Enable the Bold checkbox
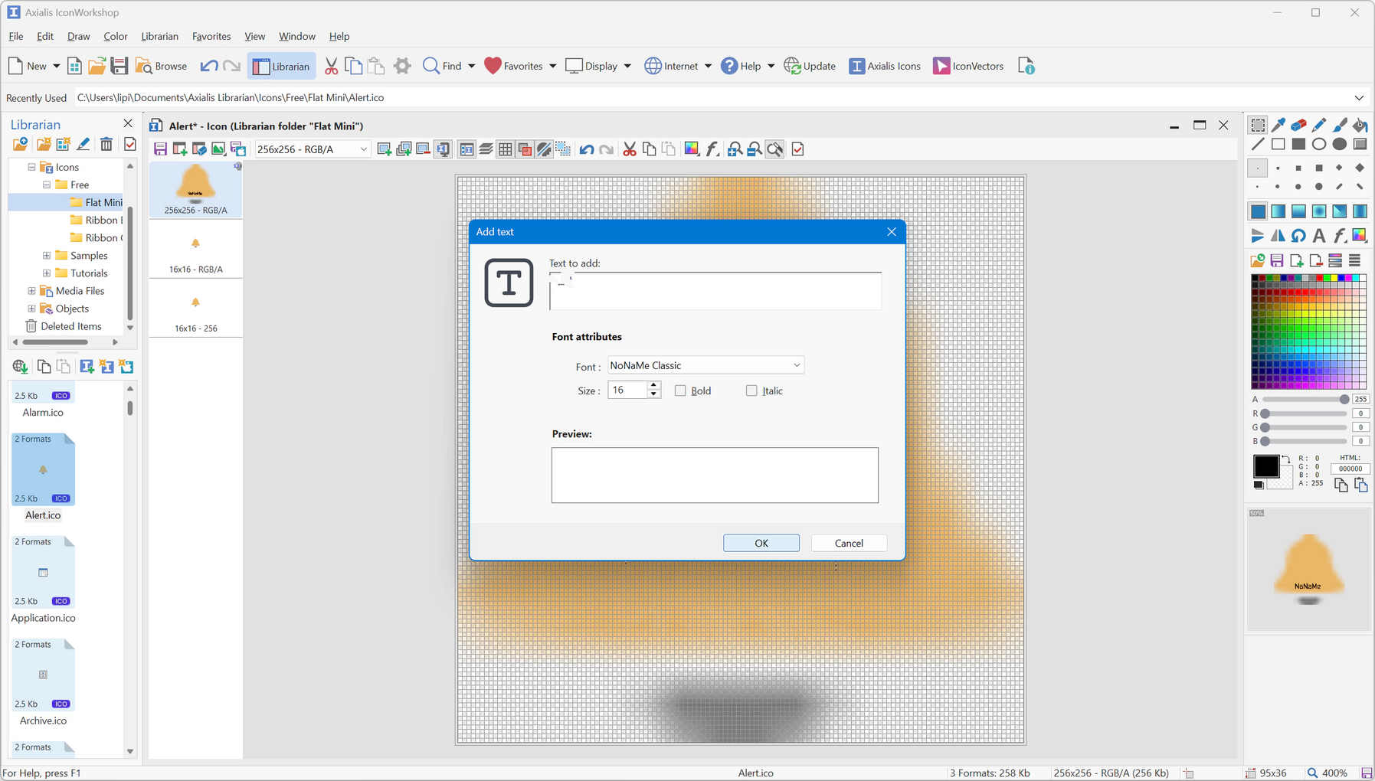The image size is (1375, 781). pyautogui.click(x=680, y=390)
